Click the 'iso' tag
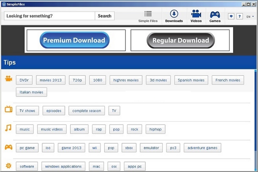258x172 pixels. tap(48, 148)
